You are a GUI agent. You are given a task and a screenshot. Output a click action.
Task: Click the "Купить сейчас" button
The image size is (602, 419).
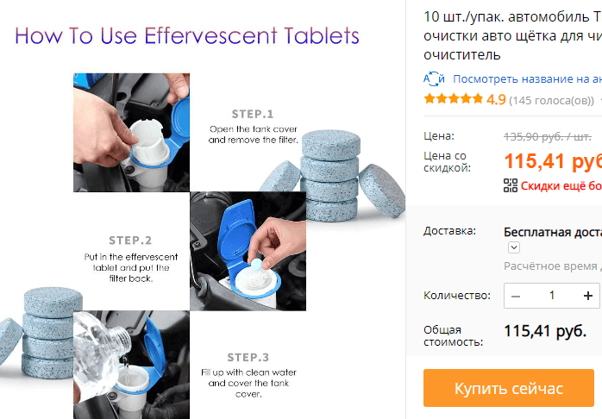509,388
